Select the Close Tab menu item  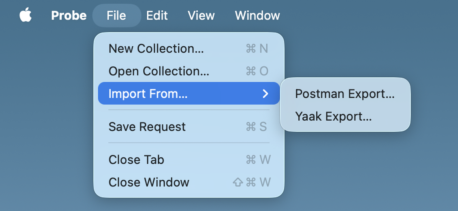click(189, 160)
